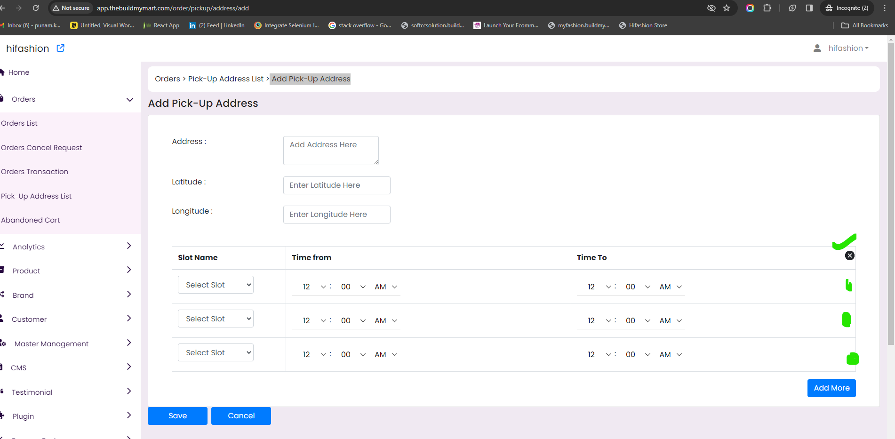Click the Pick-Up Address List breadcrumb link
Screen dimensions: 895x439
[x=226, y=79]
